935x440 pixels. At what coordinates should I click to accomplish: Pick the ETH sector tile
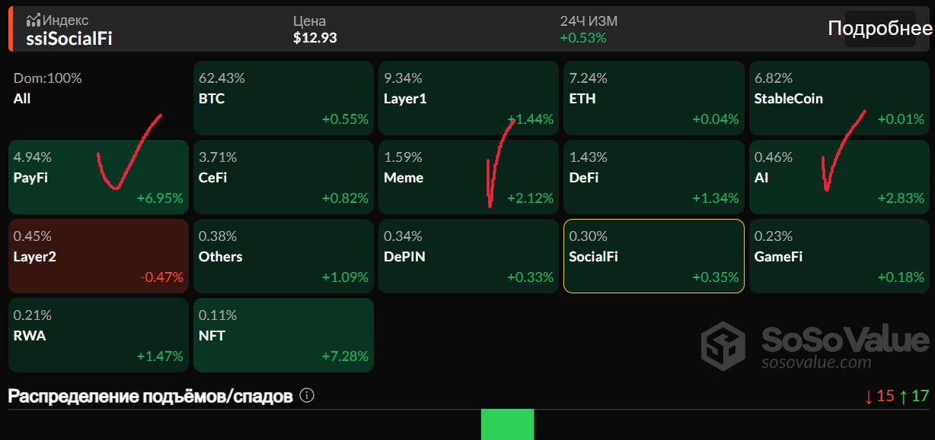654,98
